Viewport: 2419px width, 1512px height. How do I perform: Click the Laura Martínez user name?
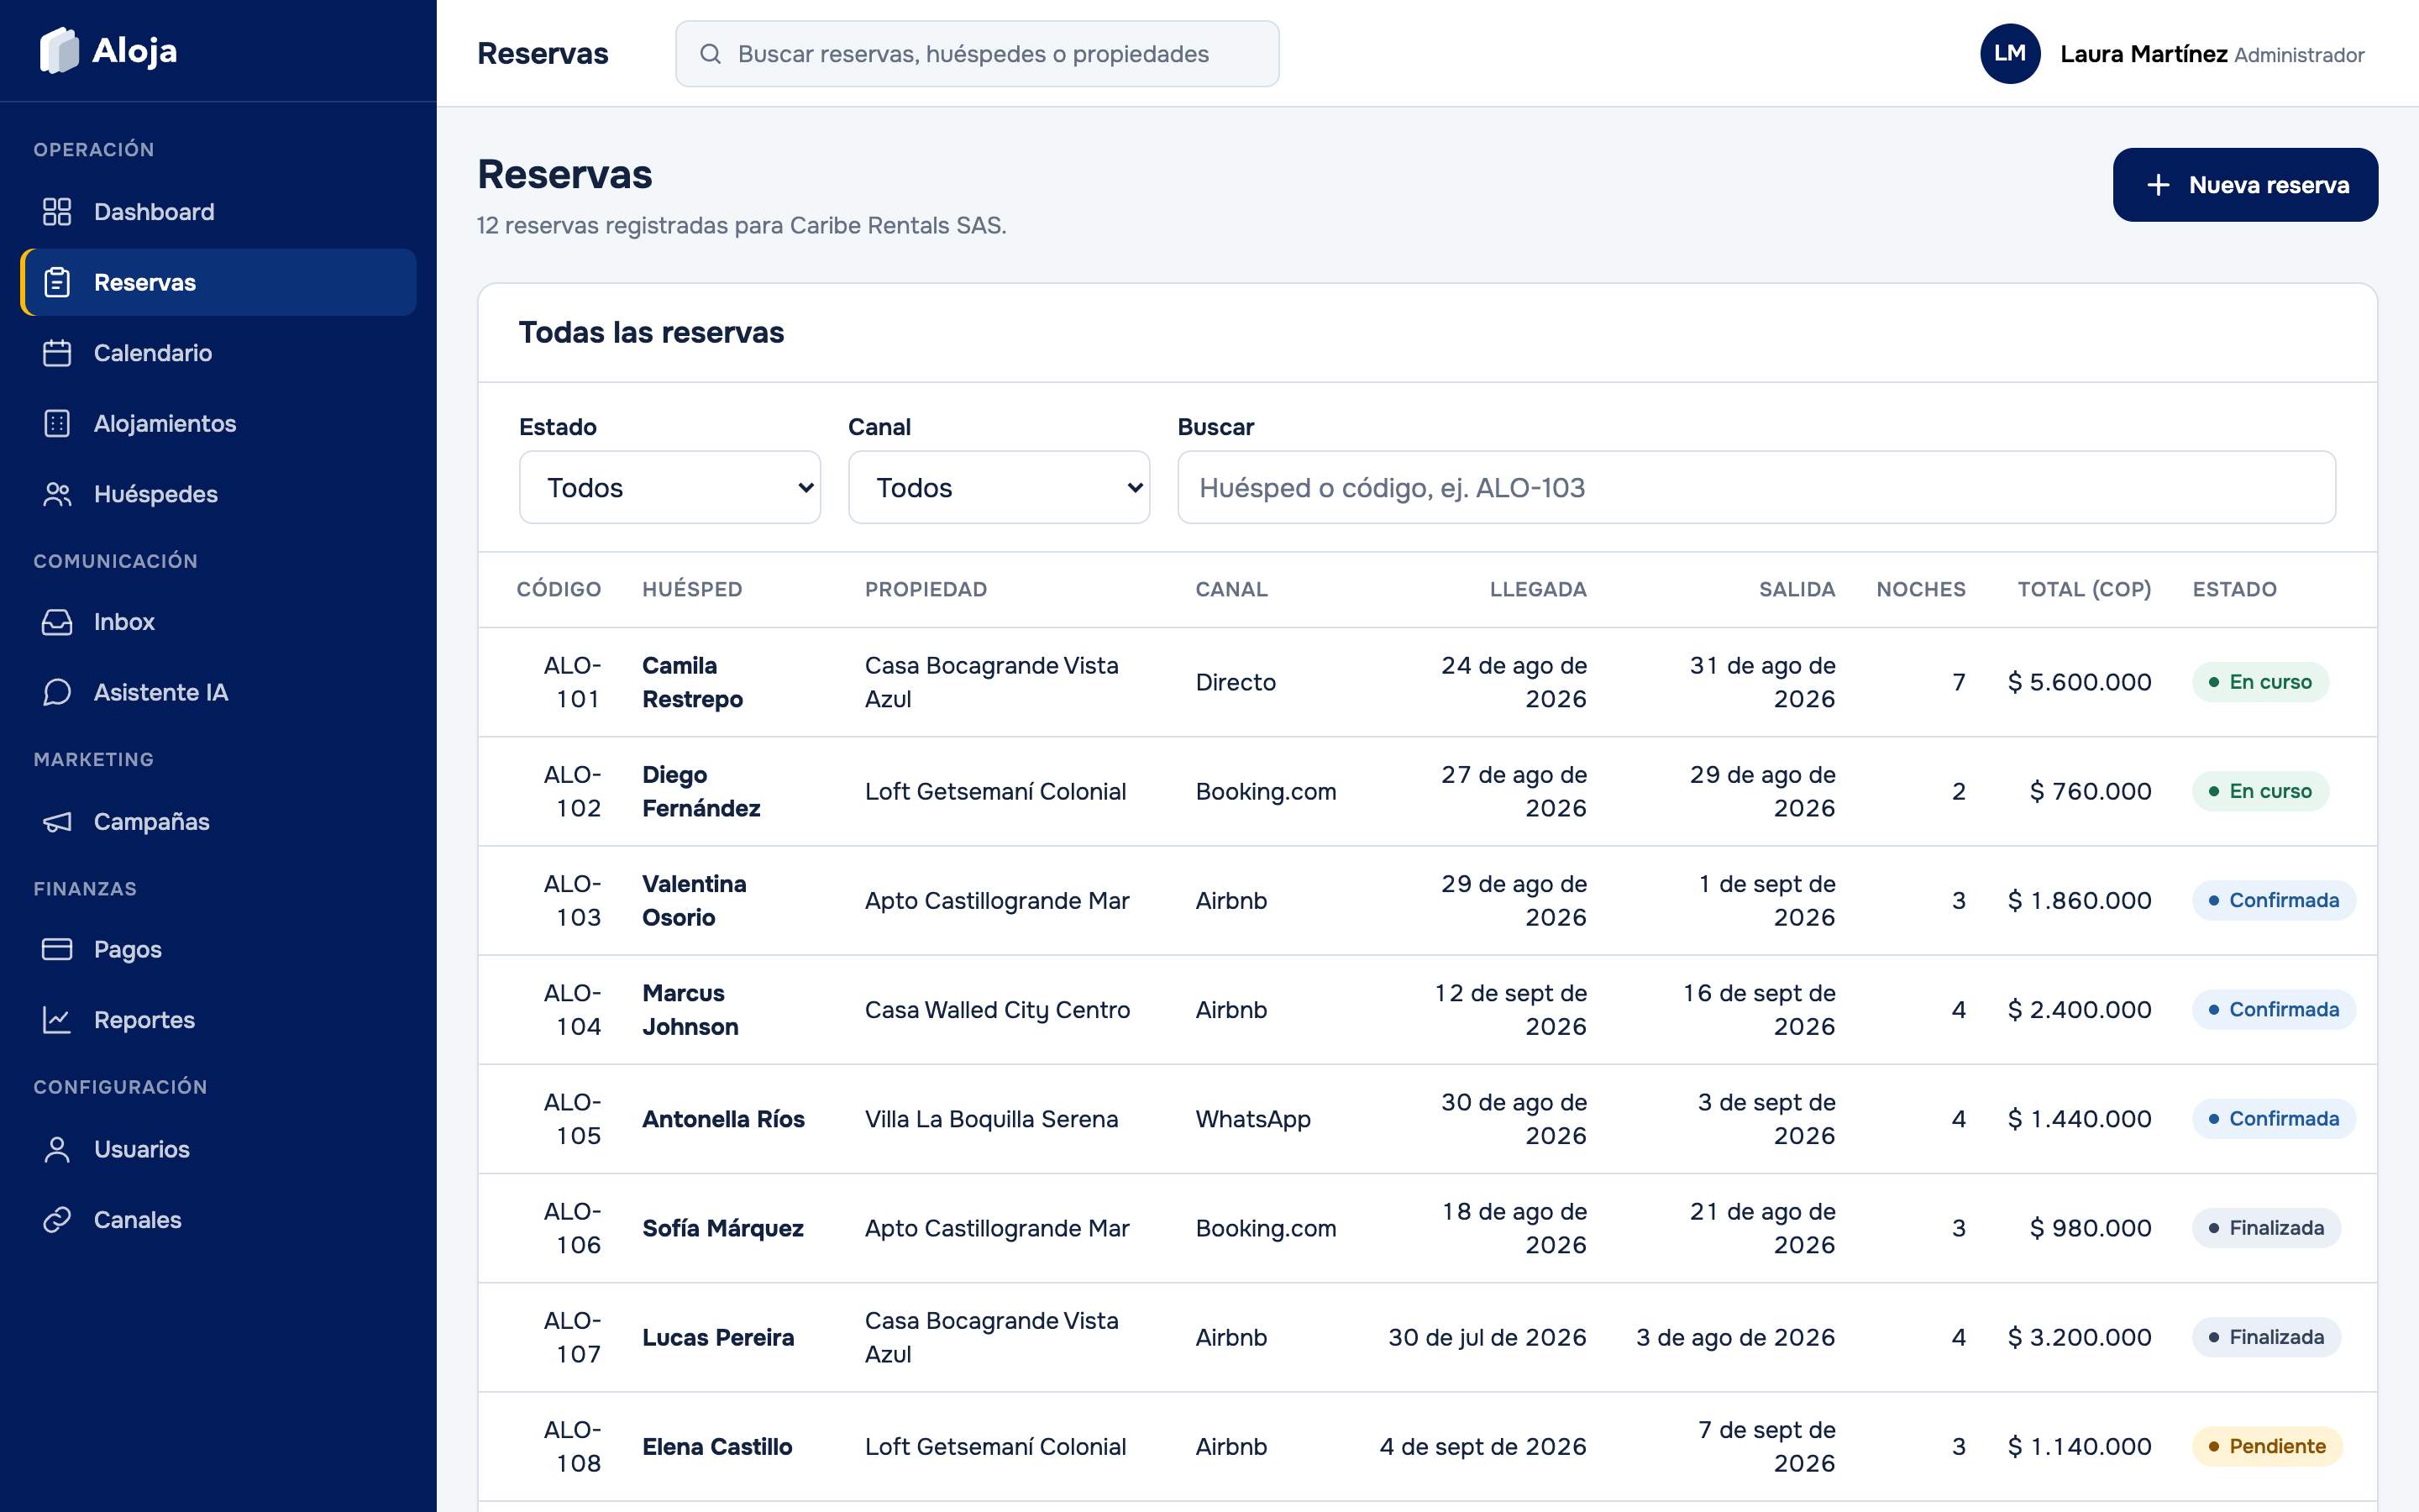click(x=2144, y=54)
